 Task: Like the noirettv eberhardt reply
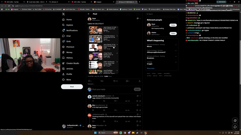click(x=115, y=101)
